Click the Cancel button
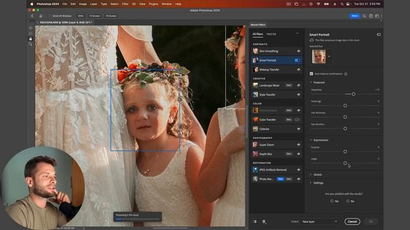Image resolution: width=410 pixels, height=230 pixels. pos(352,222)
